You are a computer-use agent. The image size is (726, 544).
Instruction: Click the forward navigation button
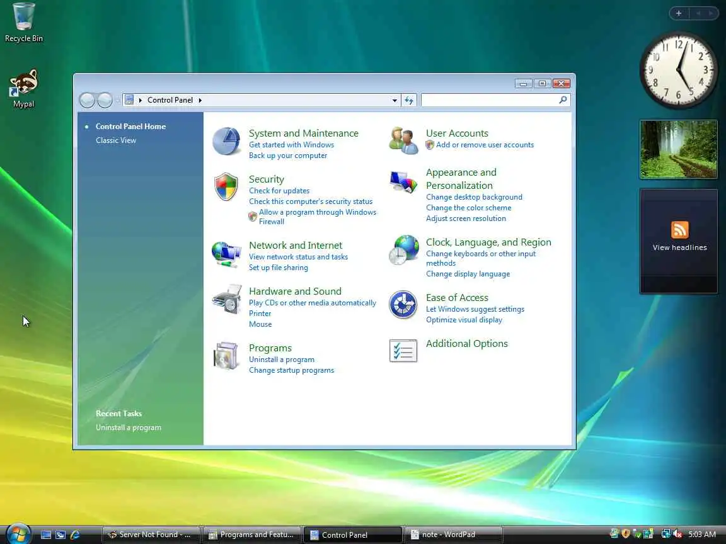[105, 100]
